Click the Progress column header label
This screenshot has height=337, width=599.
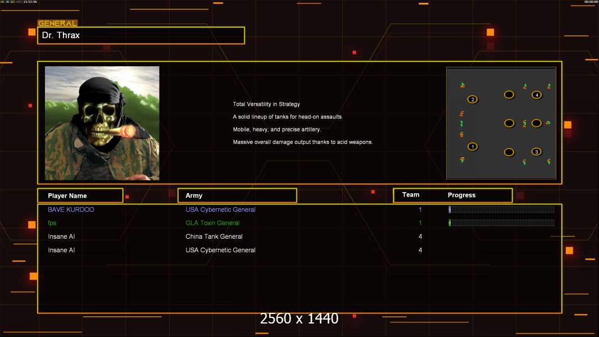click(x=461, y=195)
